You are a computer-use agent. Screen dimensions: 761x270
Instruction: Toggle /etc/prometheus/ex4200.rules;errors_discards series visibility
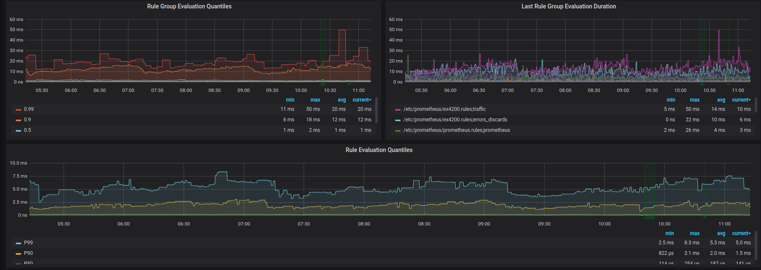tap(455, 120)
